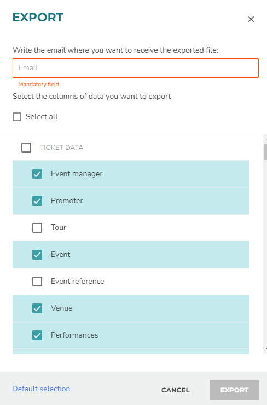Close the Export dialog with the X icon
Viewport: 267px width, 405px height.
(251, 19)
